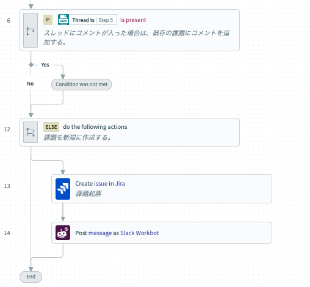Click the JSON file icon in Thread ts pill
This screenshot has height=287, width=310.
coord(63,20)
